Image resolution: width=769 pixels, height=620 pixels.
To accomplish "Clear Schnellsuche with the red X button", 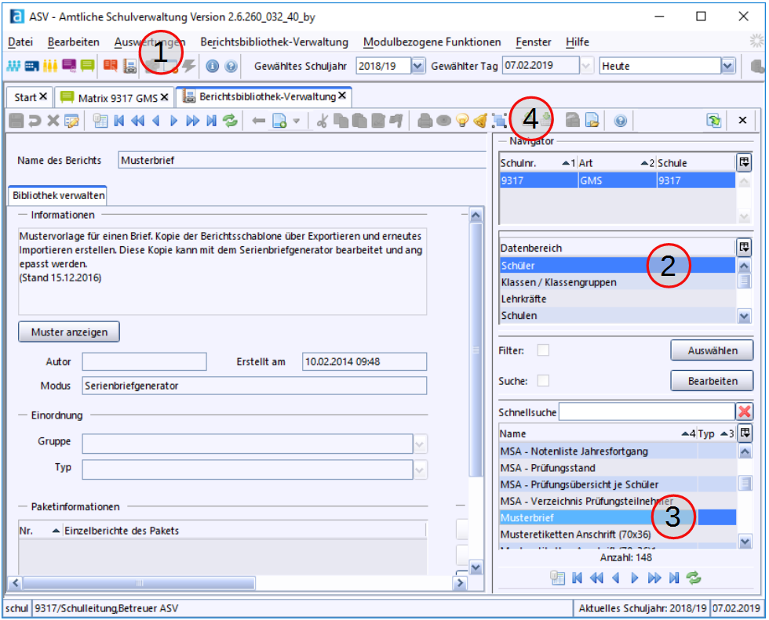I will tap(745, 412).
